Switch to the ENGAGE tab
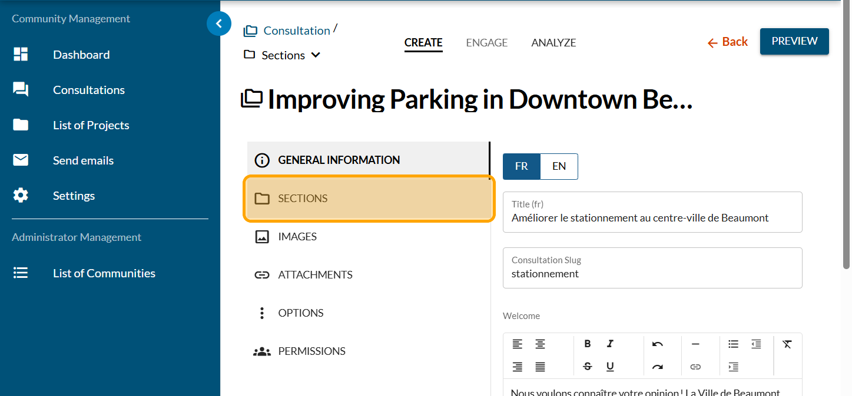852x396 pixels. click(486, 43)
